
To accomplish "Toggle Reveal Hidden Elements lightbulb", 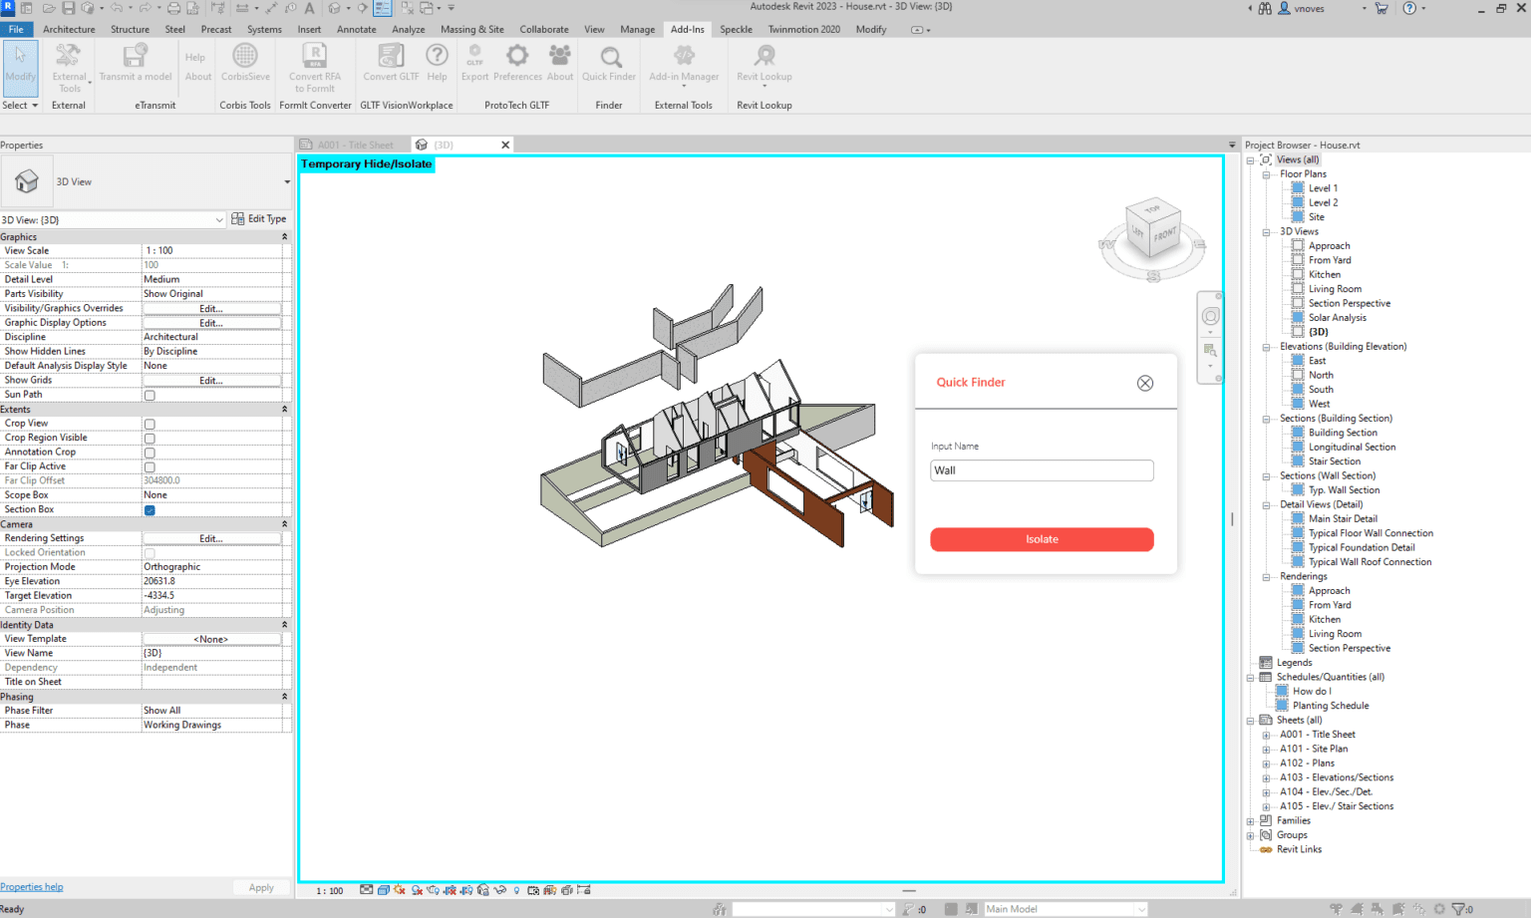I will (516, 890).
